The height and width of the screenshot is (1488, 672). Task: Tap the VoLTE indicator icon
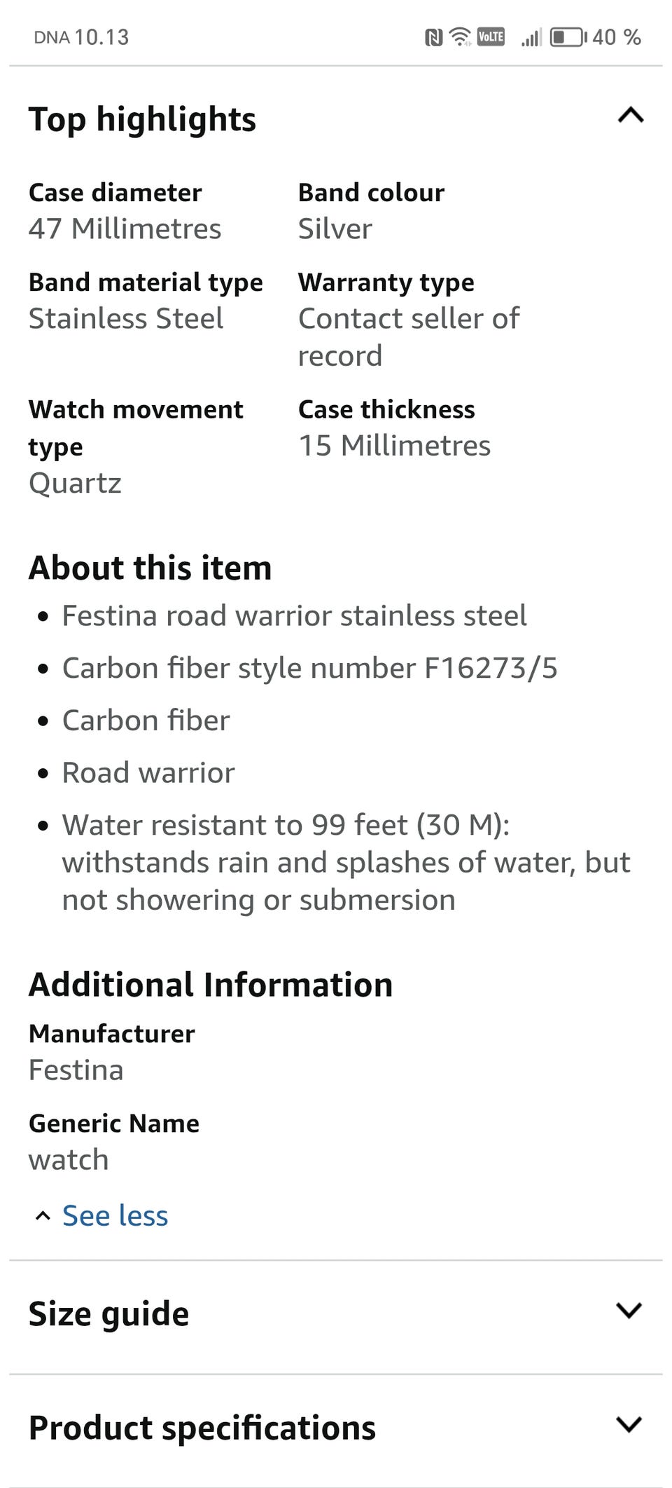point(491,36)
